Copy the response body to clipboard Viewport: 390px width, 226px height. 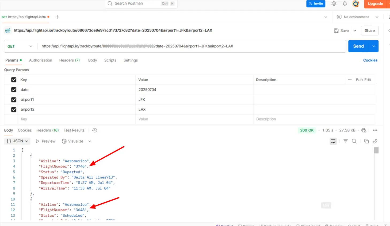(x=366, y=141)
